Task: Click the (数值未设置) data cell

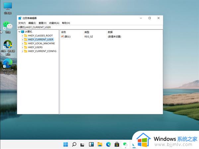Action: click(114, 37)
